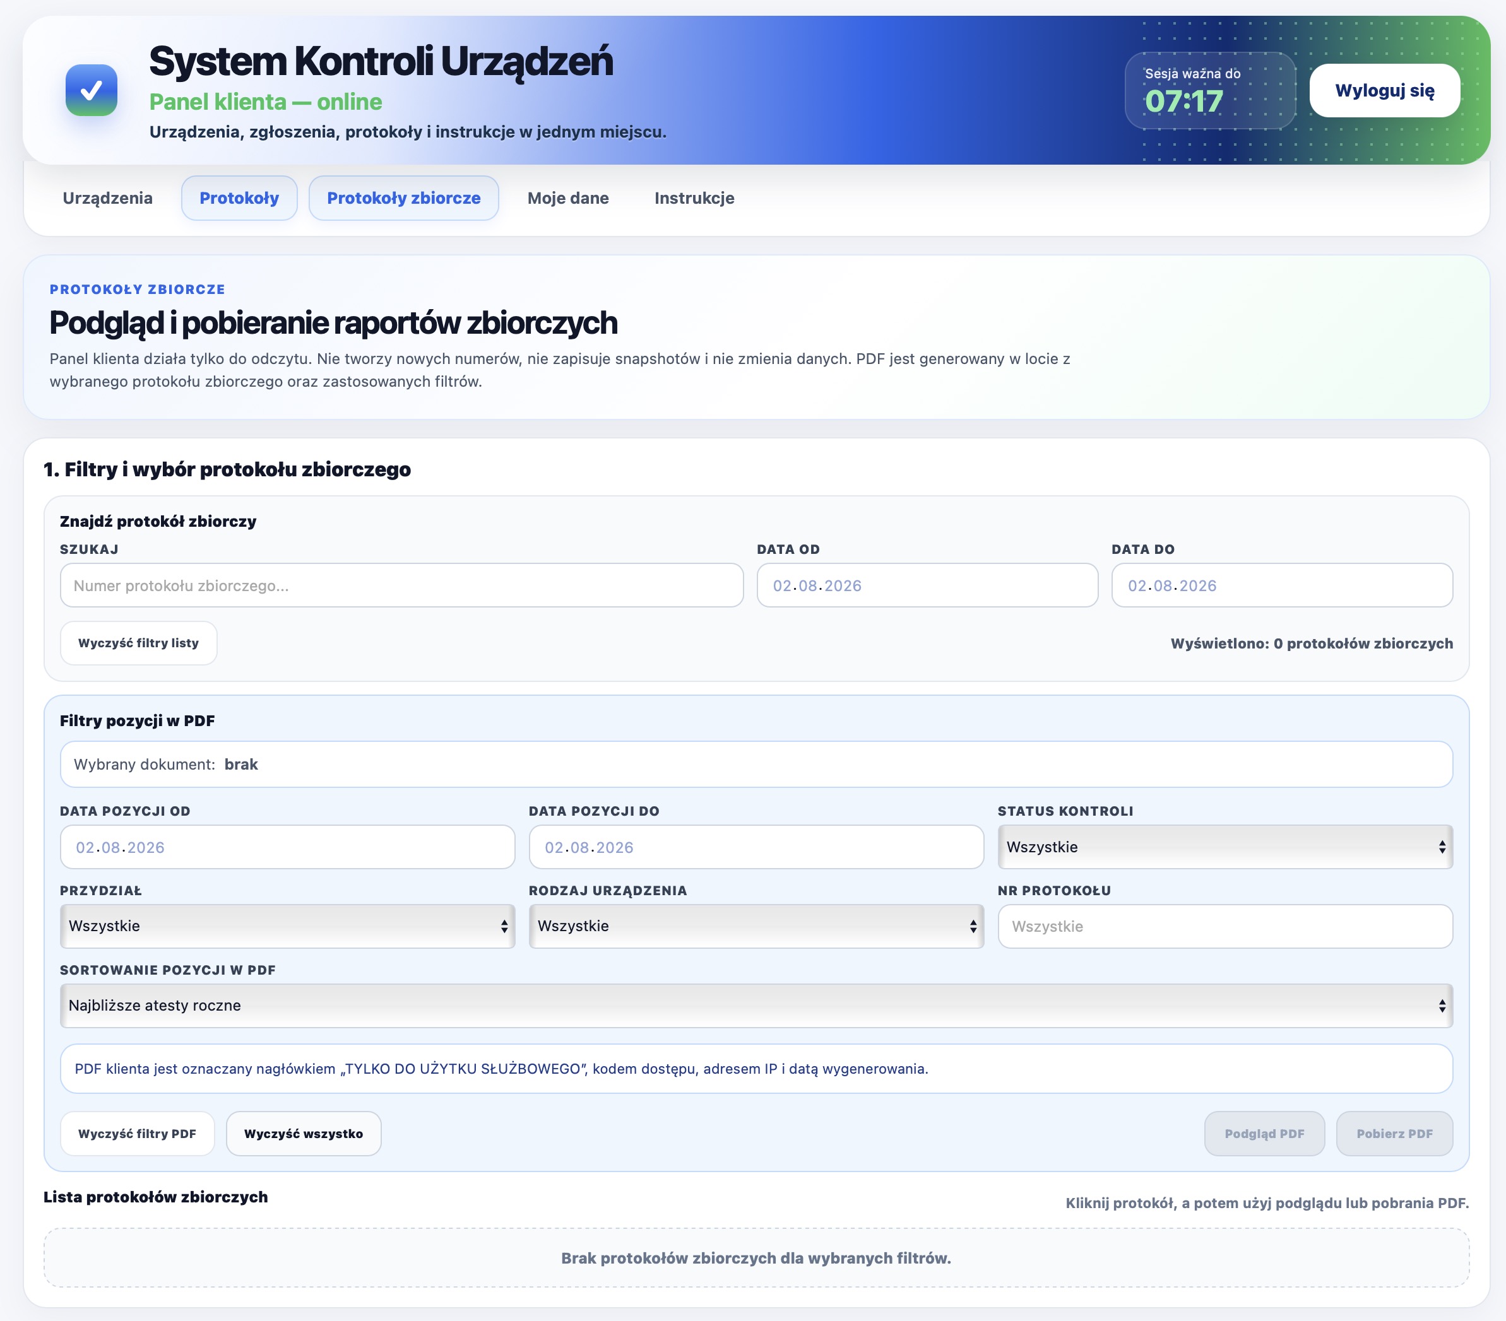Click the Data pozycji od field

[x=287, y=847]
